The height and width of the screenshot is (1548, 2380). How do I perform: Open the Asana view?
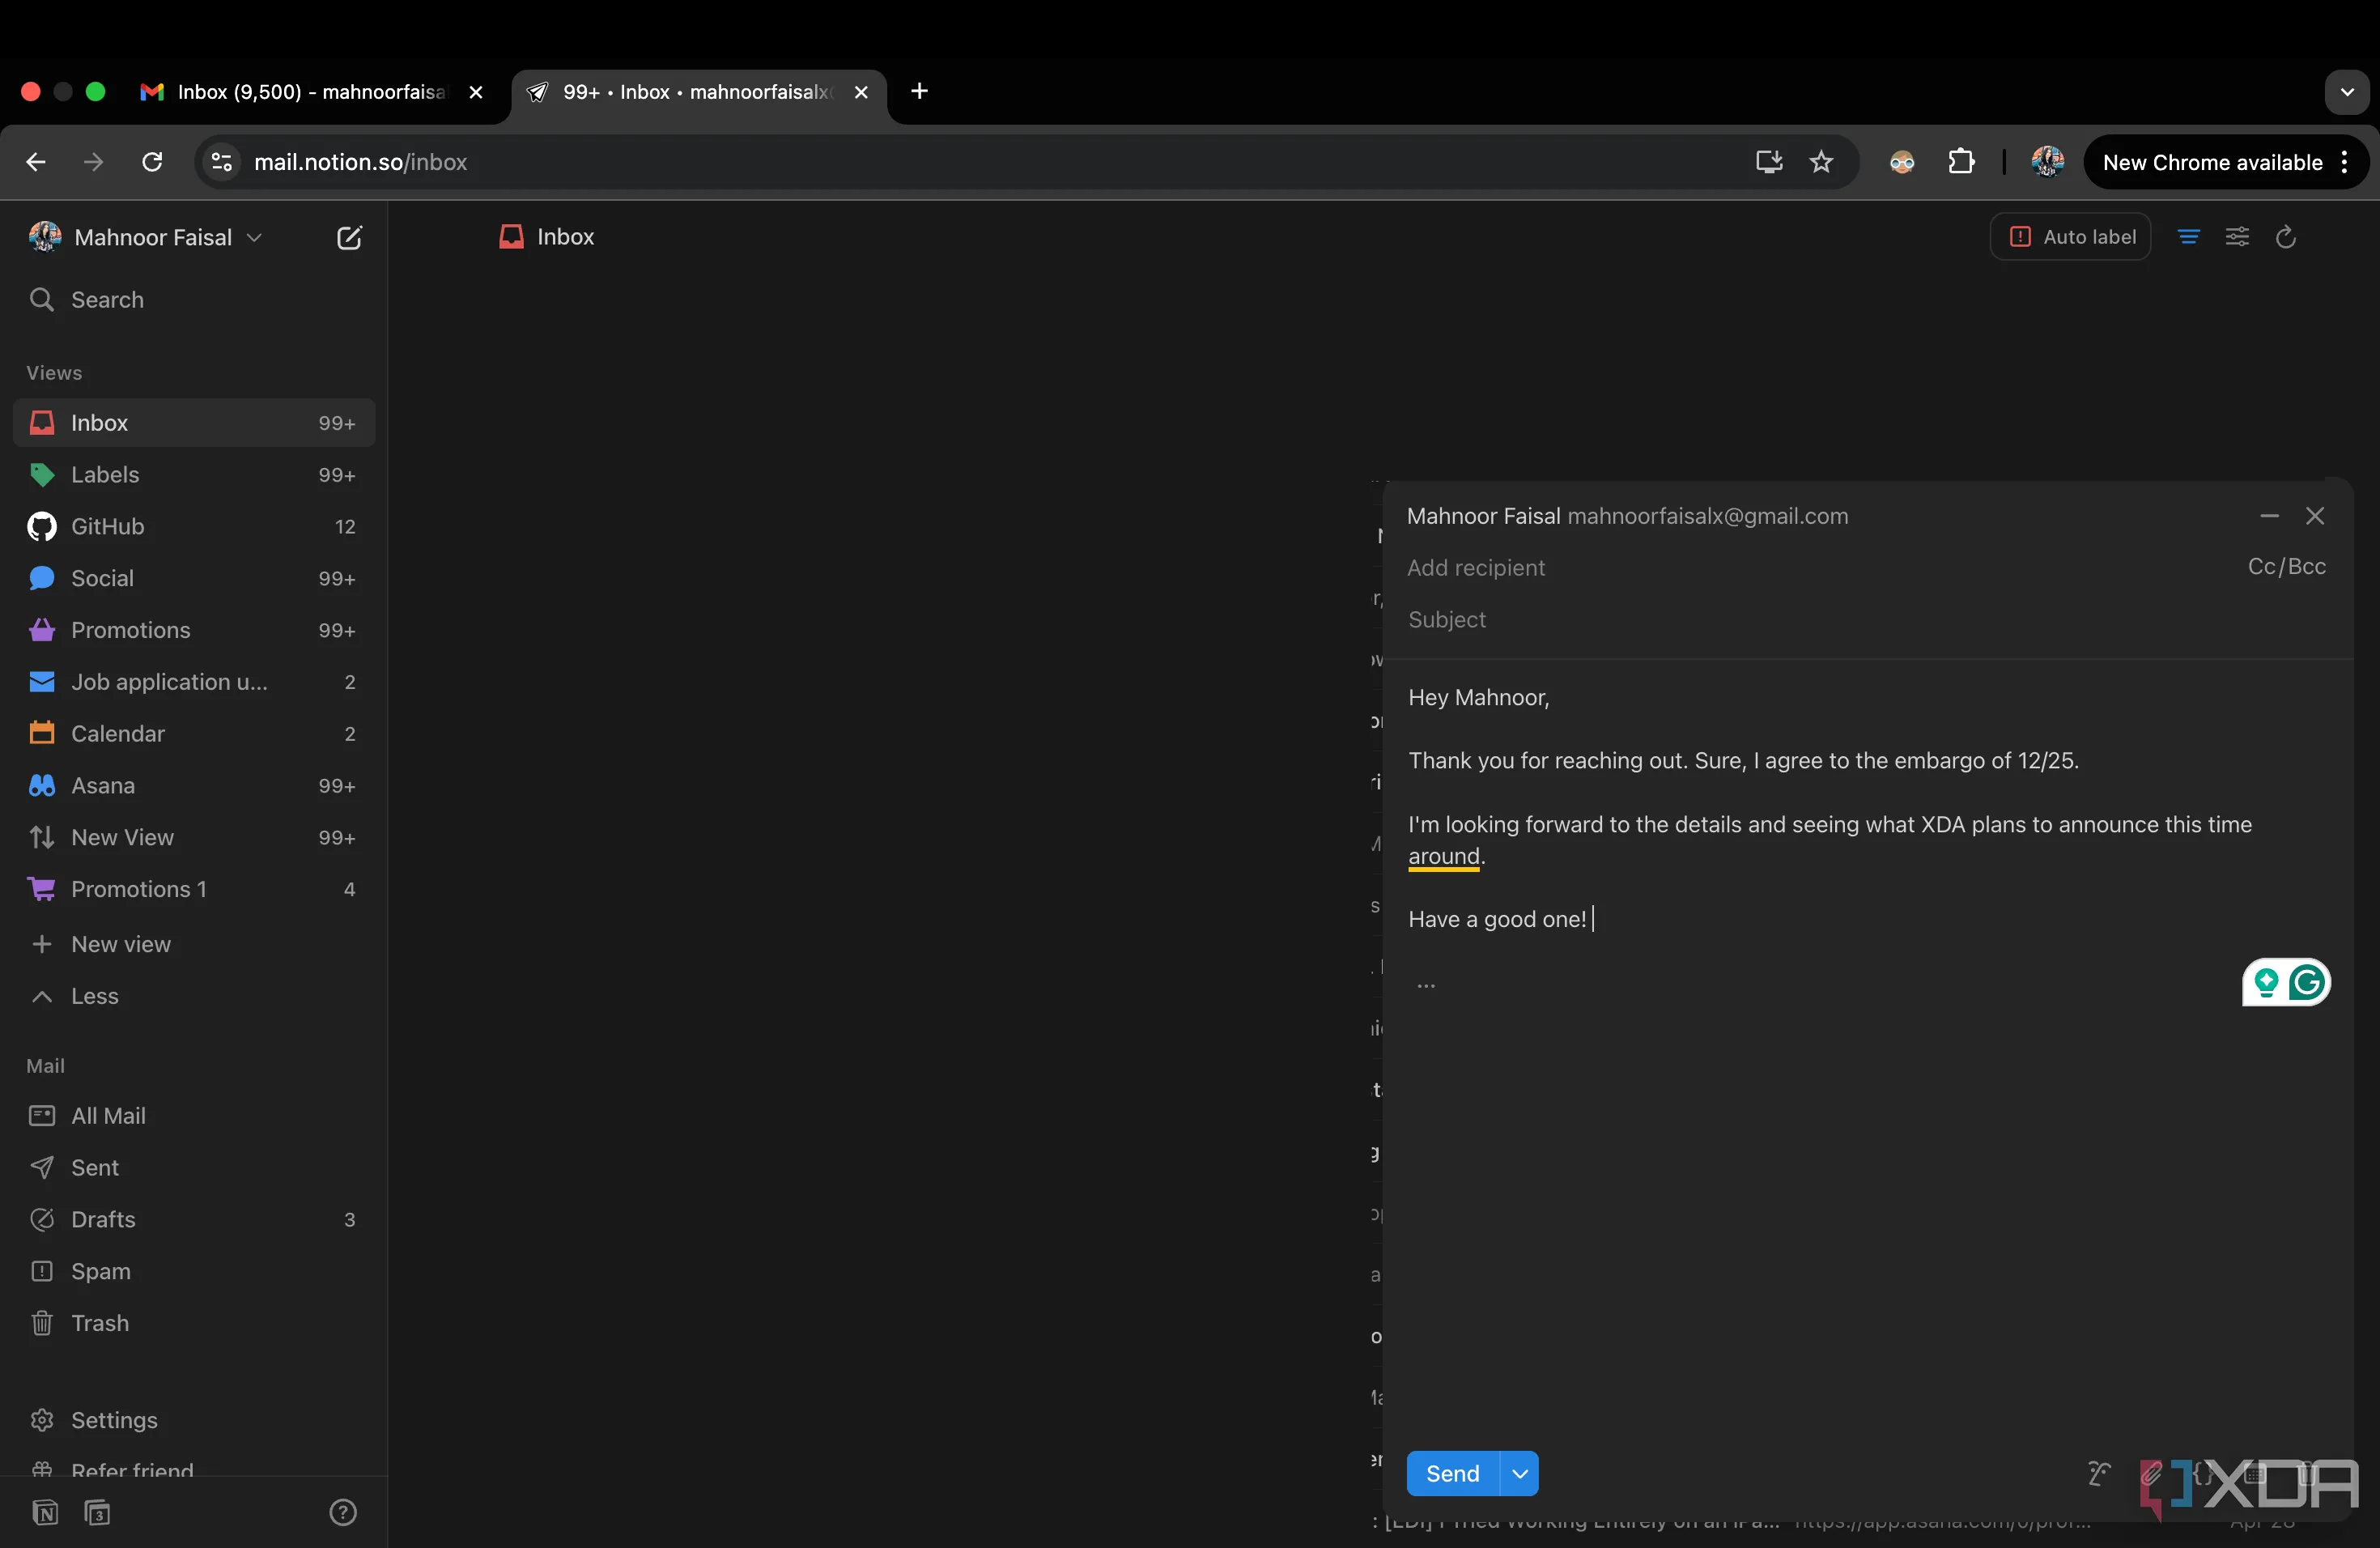(x=194, y=786)
